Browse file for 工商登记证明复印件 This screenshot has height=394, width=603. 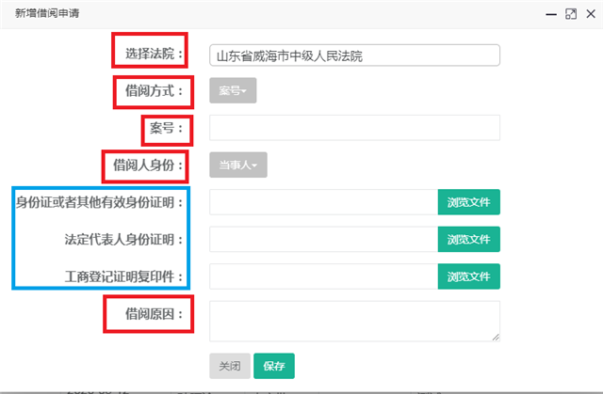468,276
